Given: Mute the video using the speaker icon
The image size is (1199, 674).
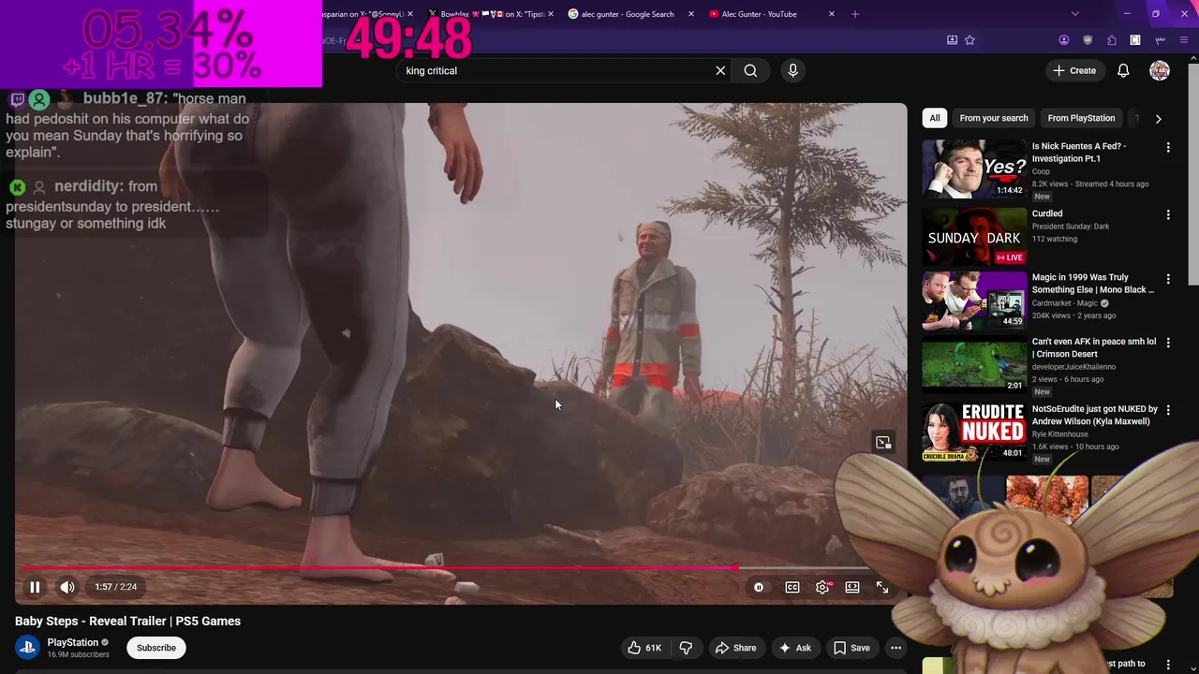Looking at the screenshot, I should click(67, 587).
